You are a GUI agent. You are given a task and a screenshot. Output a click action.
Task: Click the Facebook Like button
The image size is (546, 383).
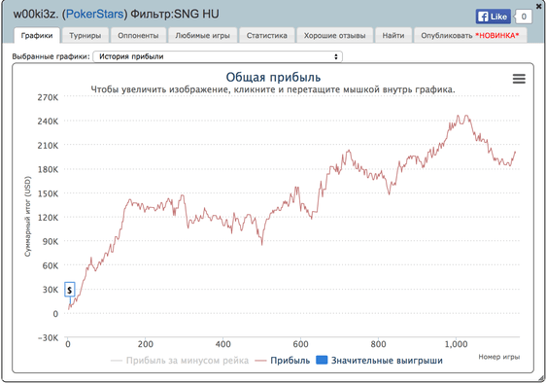(x=494, y=17)
